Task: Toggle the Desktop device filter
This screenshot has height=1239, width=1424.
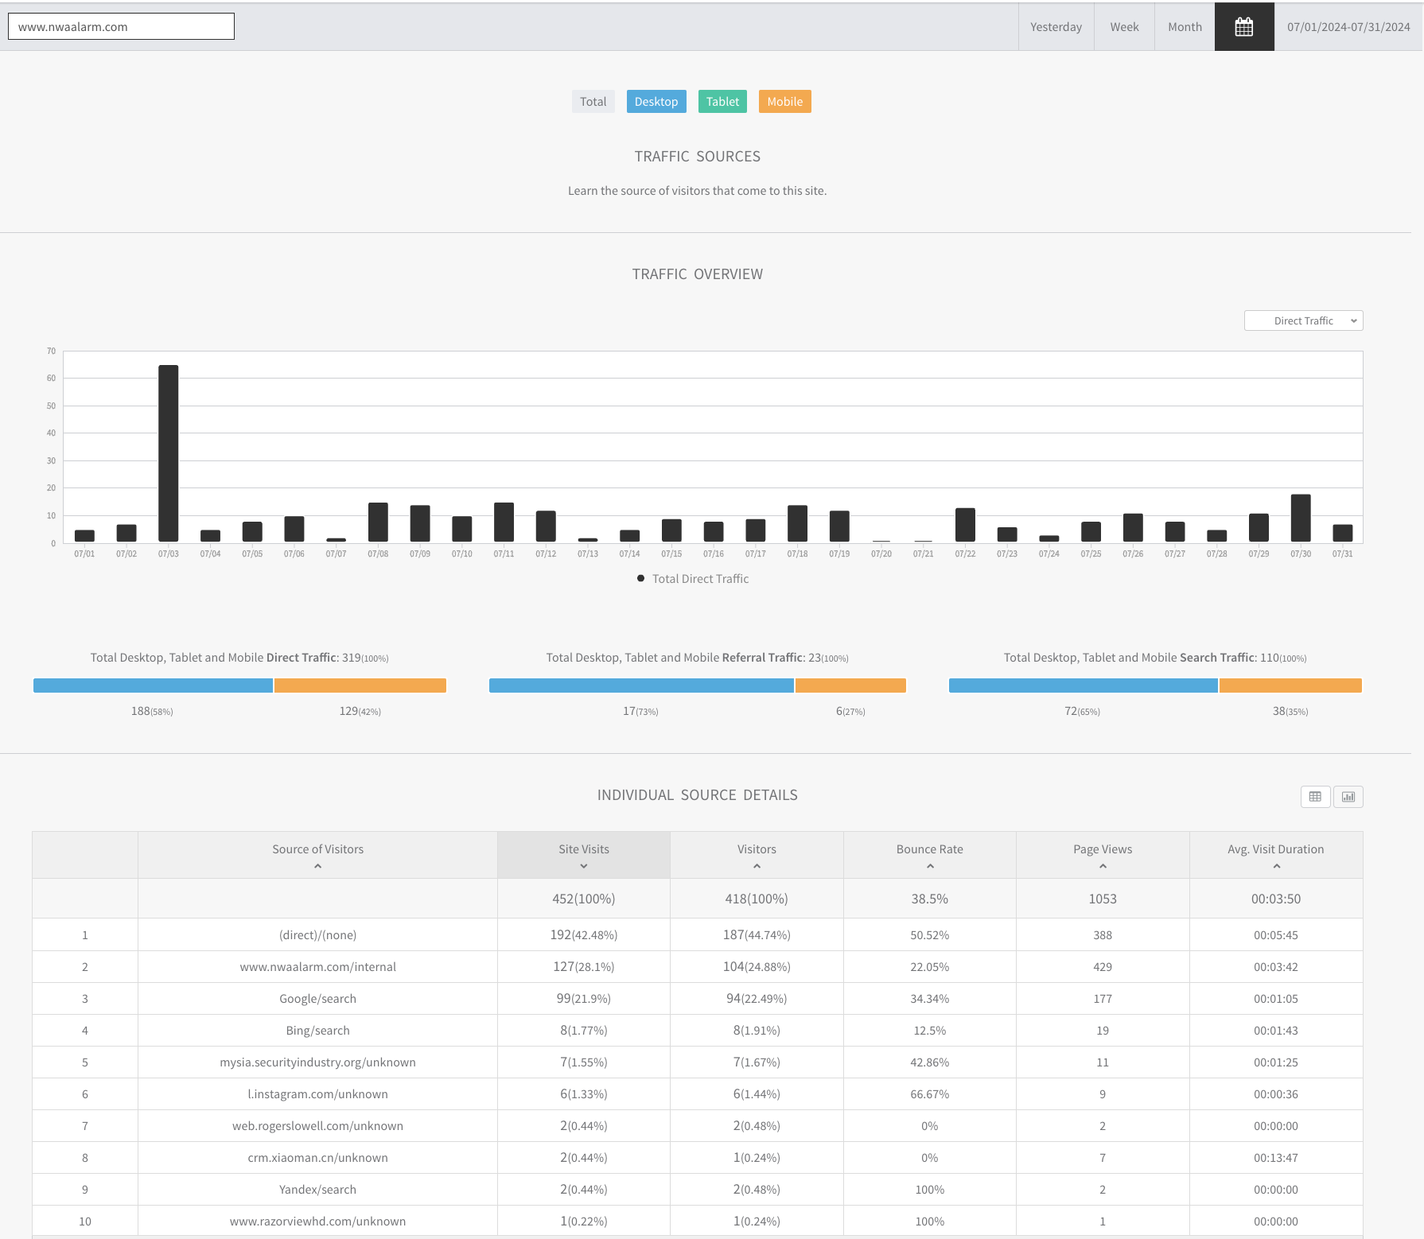Action: click(x=656, y=102)
